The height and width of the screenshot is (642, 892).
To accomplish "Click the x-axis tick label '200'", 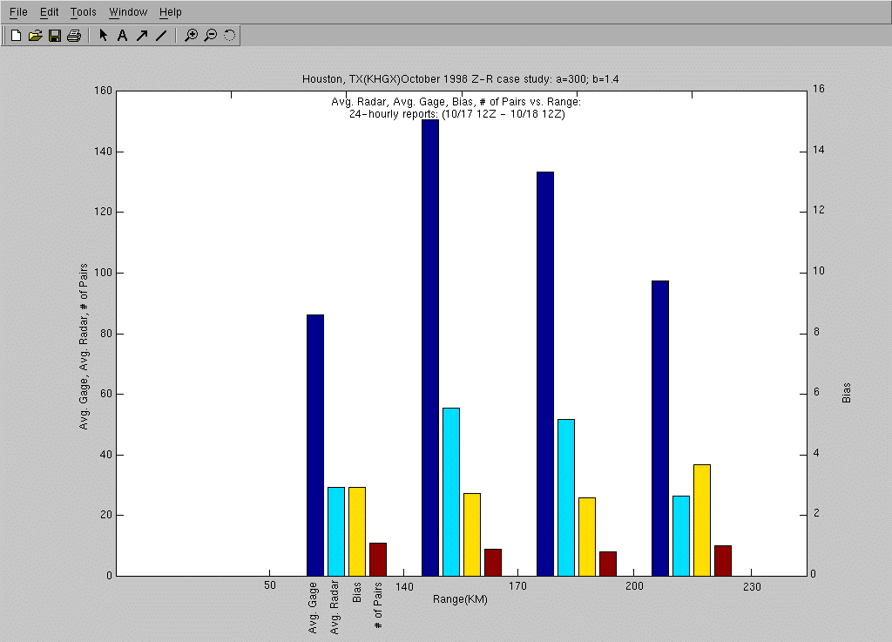I will coord(634,585).
